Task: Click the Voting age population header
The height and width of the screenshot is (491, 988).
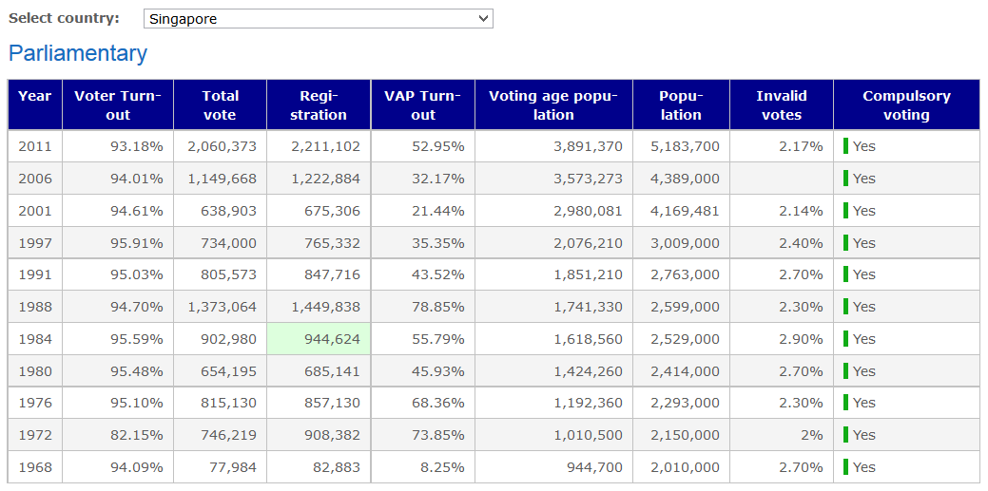Action: [553, 104]
